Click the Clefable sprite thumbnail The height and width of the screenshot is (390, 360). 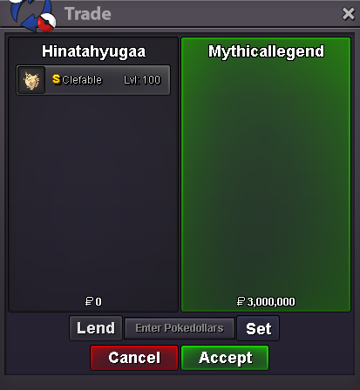31,80
